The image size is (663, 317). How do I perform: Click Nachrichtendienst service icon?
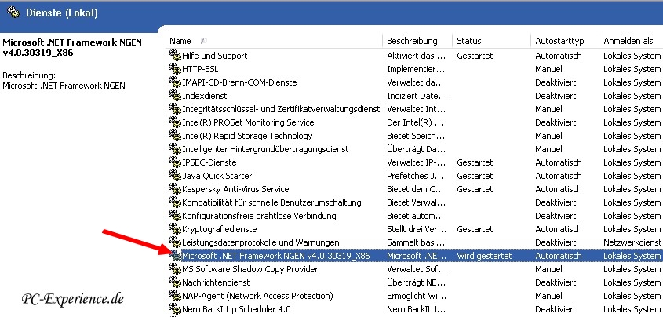coord(174,282)
